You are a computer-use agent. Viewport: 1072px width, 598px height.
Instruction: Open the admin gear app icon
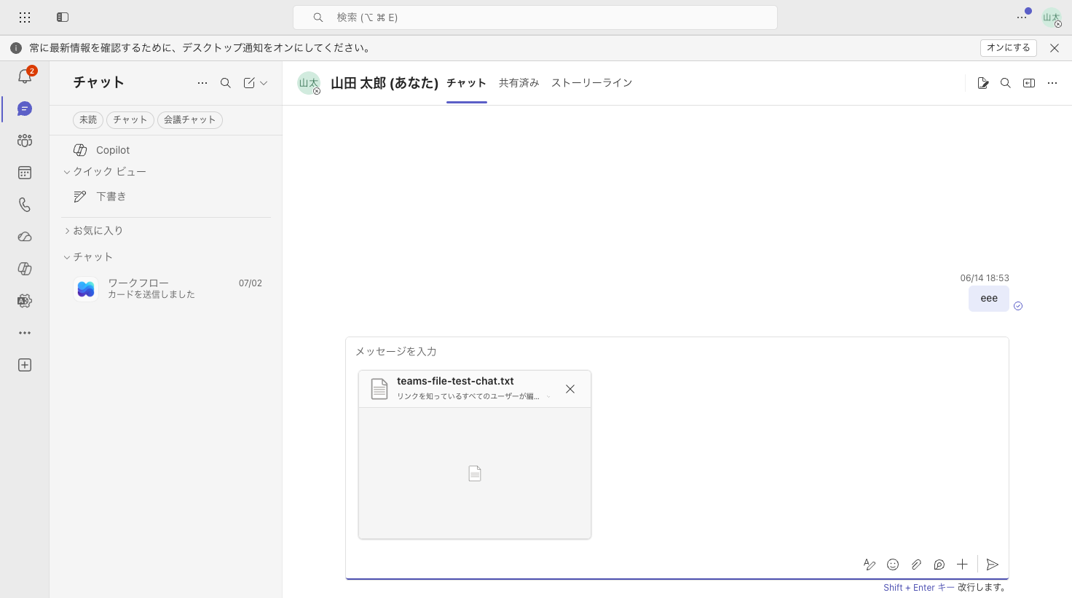pyautogui.click(x=25, y=301)
